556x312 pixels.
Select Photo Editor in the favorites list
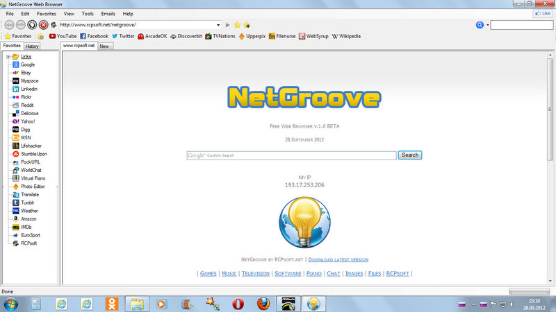pos(29,187)
